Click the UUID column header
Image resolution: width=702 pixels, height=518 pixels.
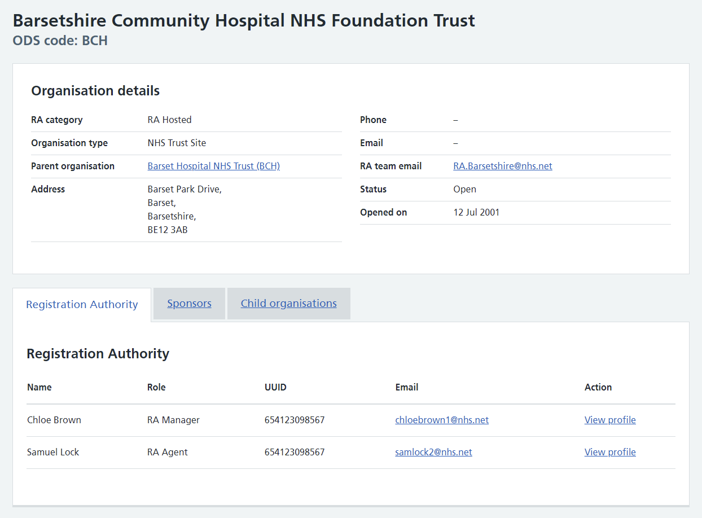pyautogui.click(x=275, y=387)
